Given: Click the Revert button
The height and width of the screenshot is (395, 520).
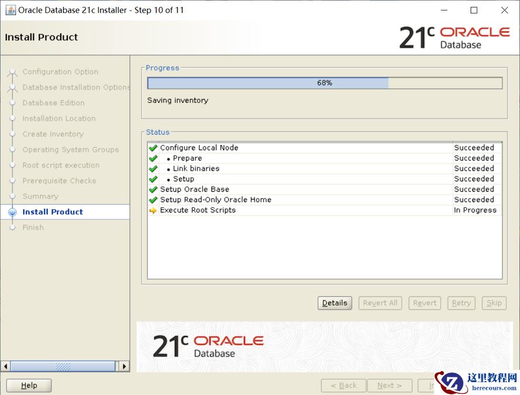Looking at the screenshot, I should click(425, 303).
